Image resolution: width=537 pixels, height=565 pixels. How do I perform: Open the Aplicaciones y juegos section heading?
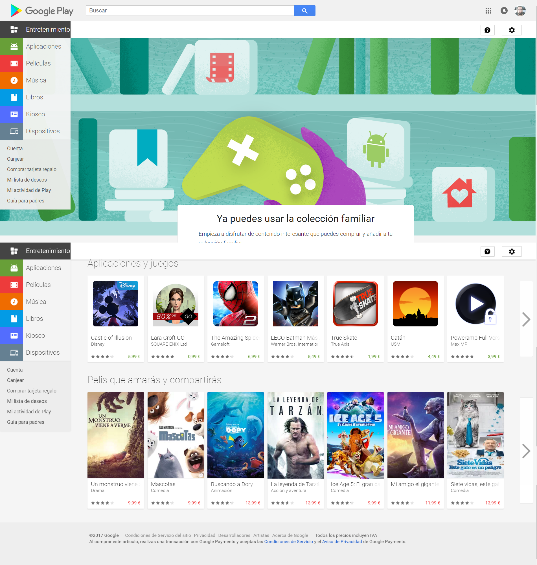(x=133, y=263)
